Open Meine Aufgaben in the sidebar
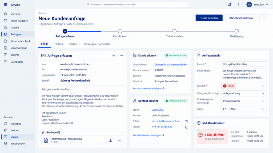273x153 pixels. tap(18, 21)
